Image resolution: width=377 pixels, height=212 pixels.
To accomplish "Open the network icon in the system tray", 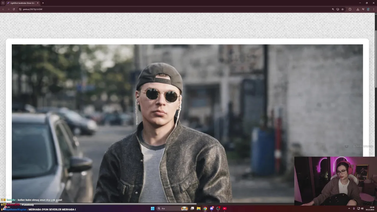I will 358,208.
